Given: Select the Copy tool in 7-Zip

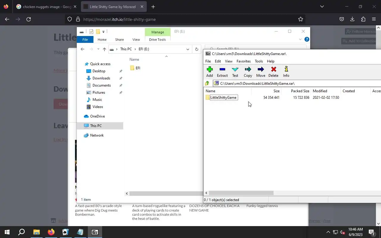Looking at the screenshot, I should point(248,72).
